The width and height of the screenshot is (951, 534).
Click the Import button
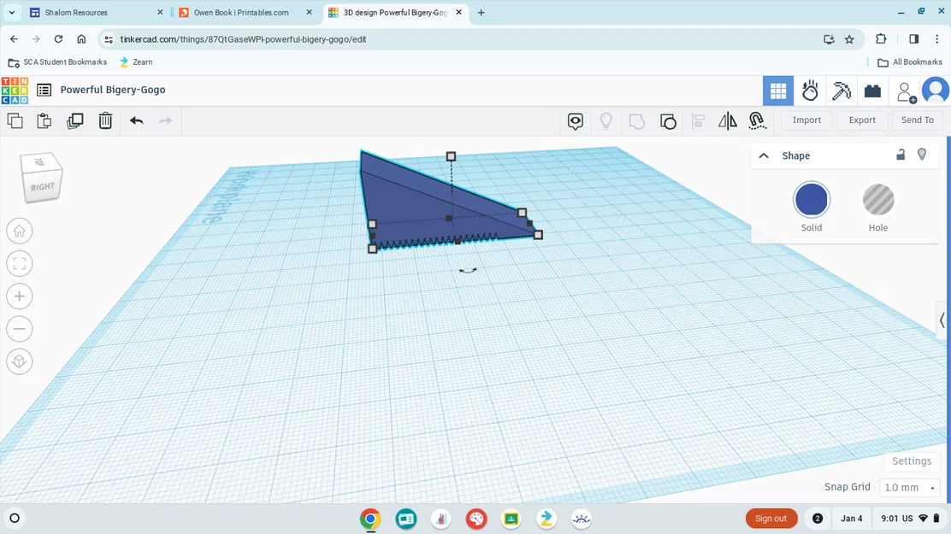coord(806,120)
